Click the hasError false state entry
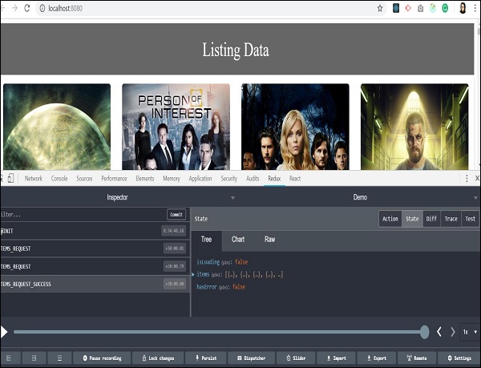The image size is (481, 368). pyautogui.click(x=221, y=287)
